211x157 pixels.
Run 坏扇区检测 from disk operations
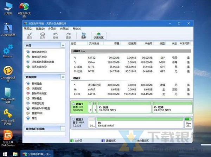point(36,103)
